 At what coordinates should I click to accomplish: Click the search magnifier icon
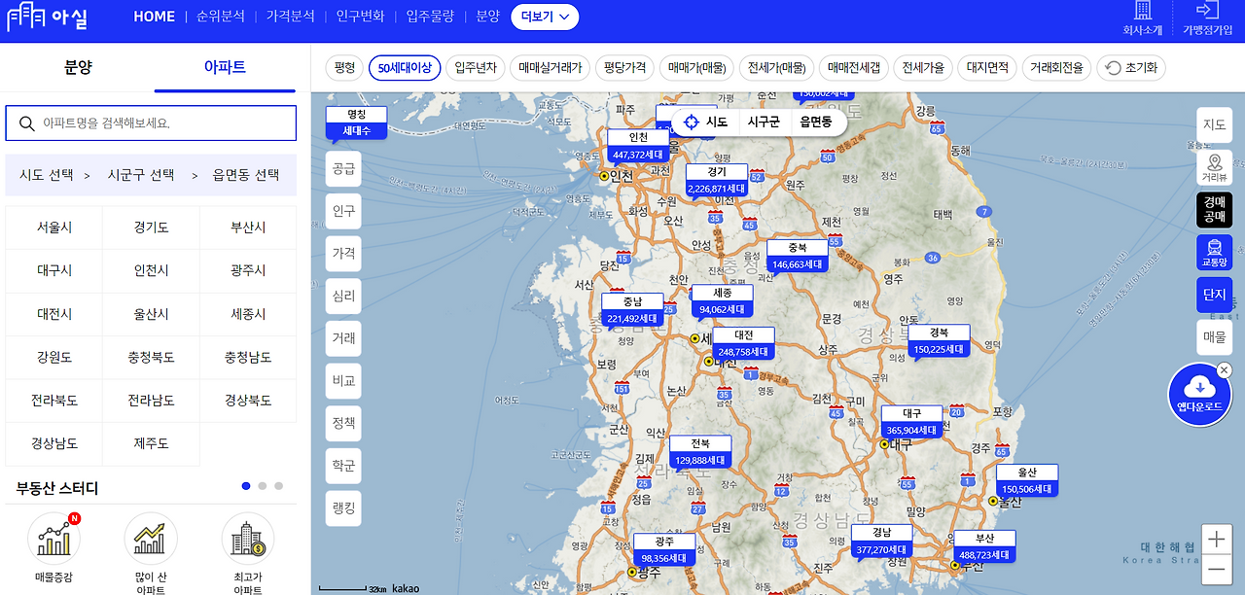(x=25, y=123)
